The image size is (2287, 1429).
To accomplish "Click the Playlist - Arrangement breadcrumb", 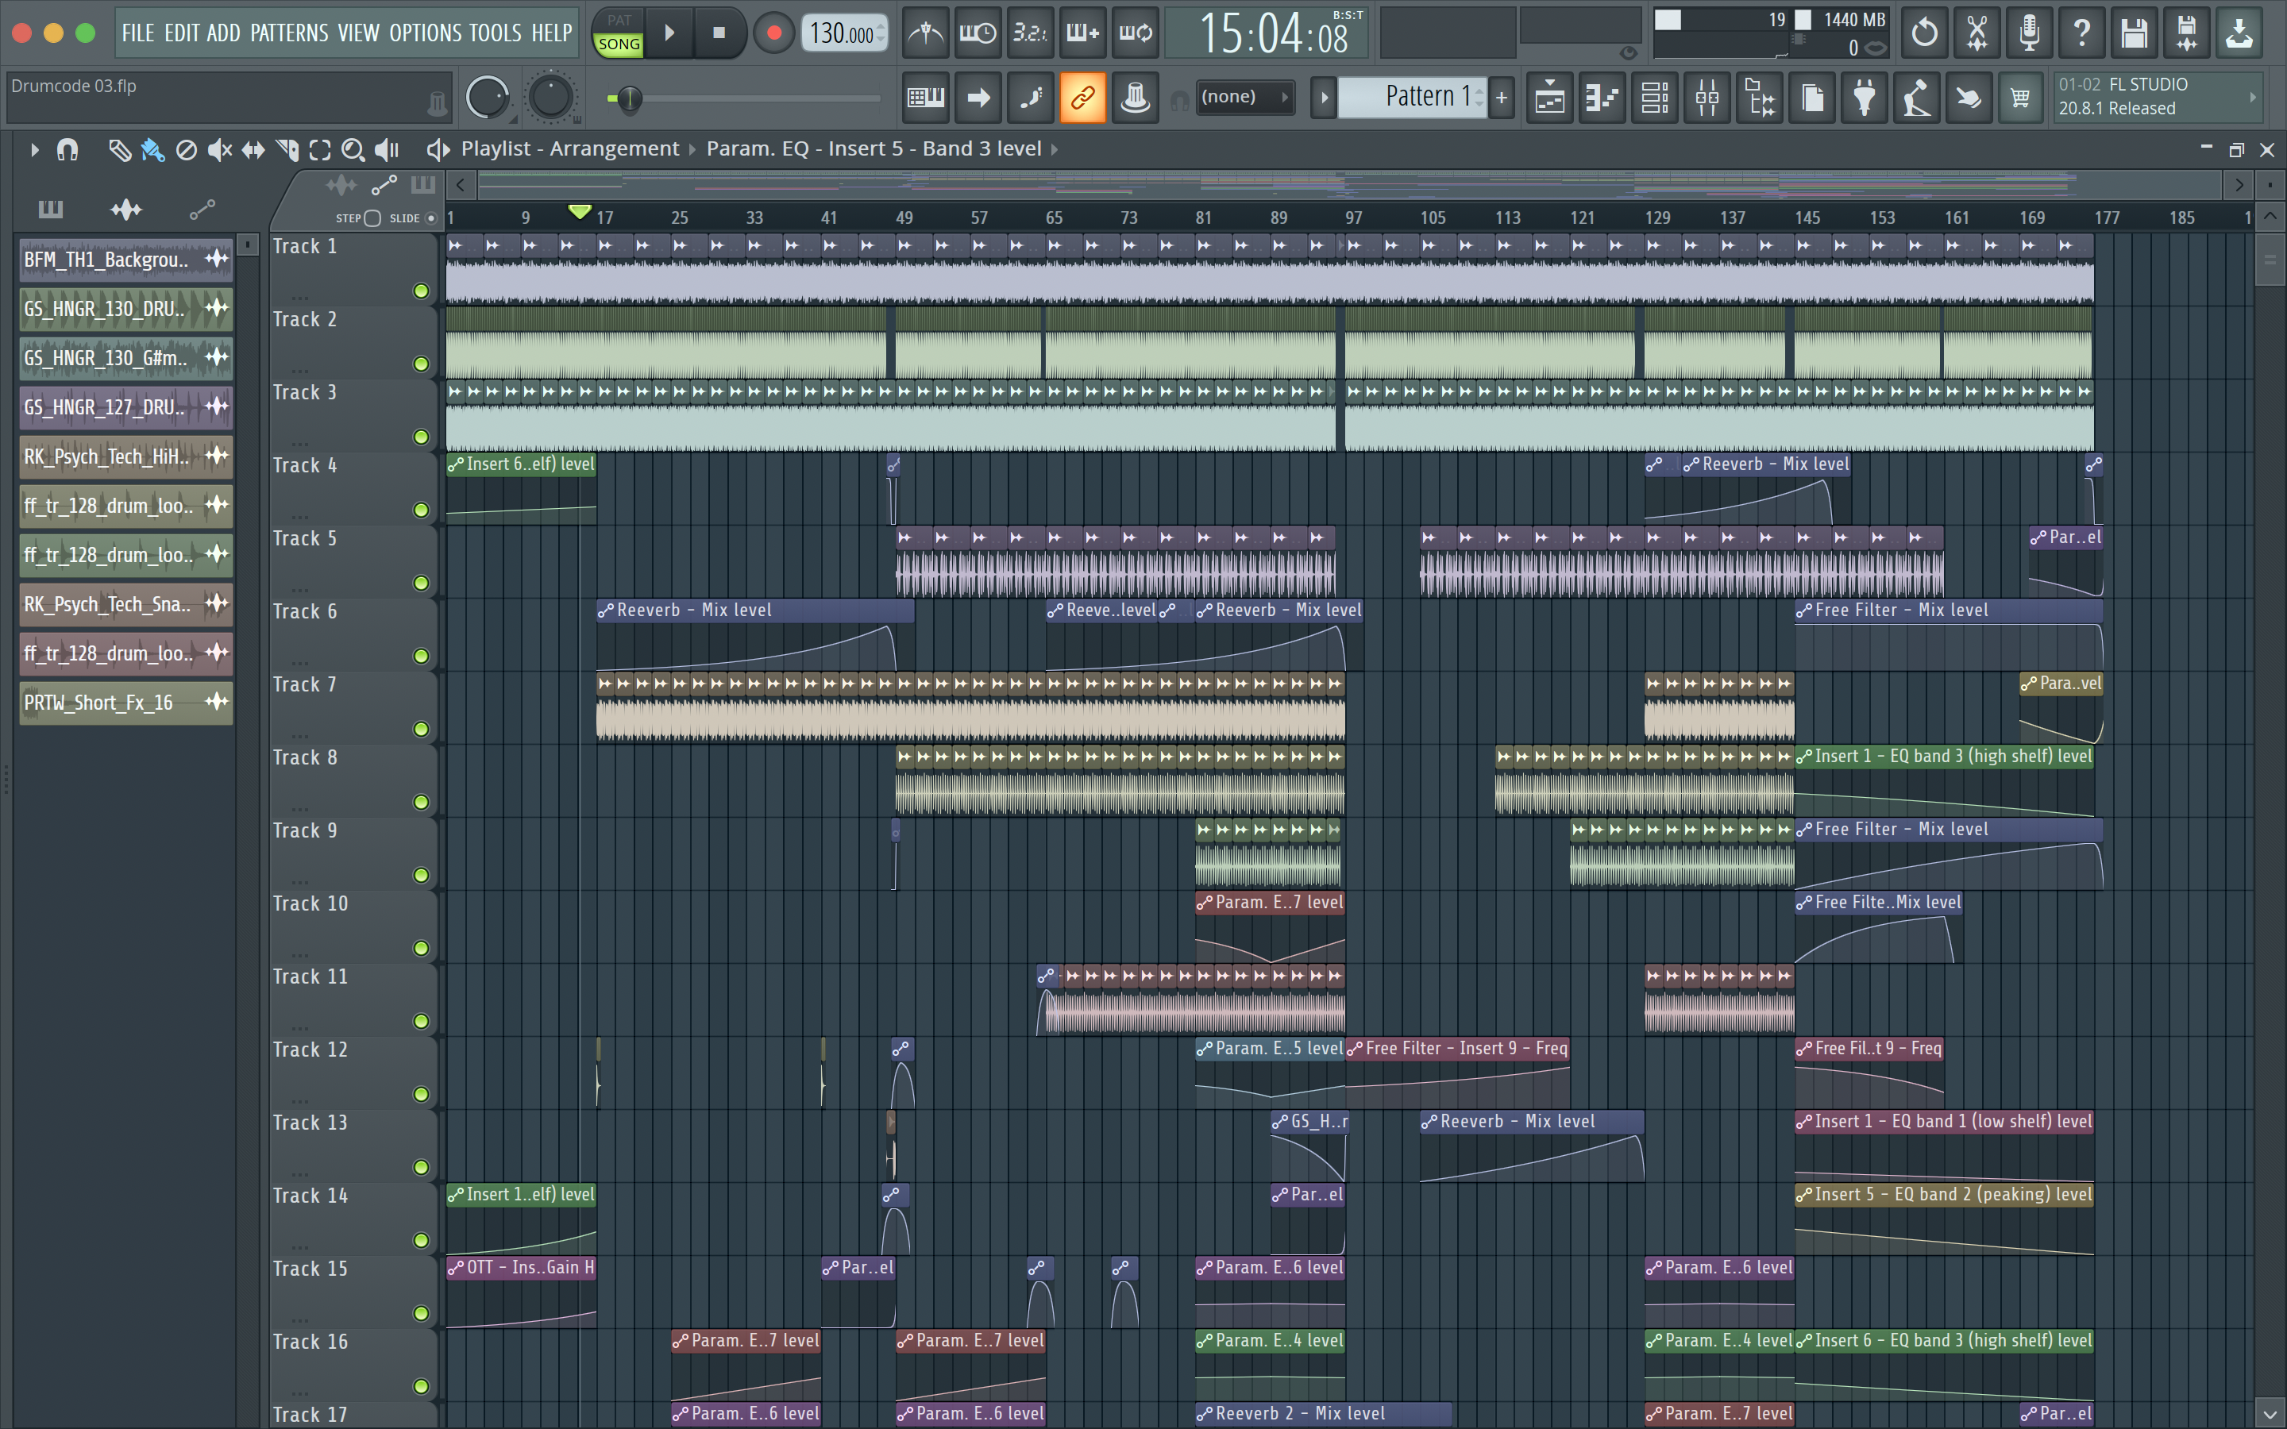I will click(570, 148).
